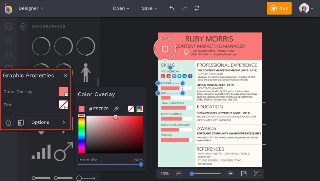Select the male gender symbol graphic
The width and height of the screenshot is (320, 181).
point(63,151)
